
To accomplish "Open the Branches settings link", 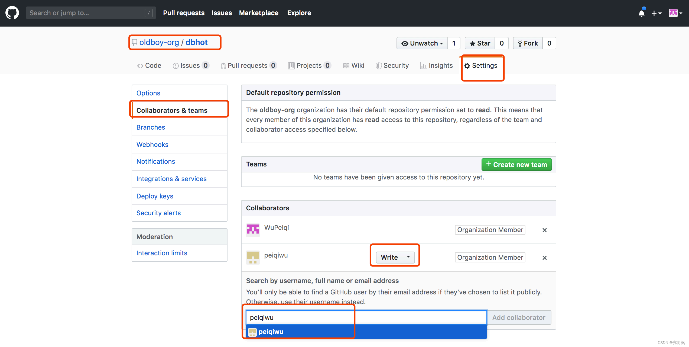I will 151,127.
